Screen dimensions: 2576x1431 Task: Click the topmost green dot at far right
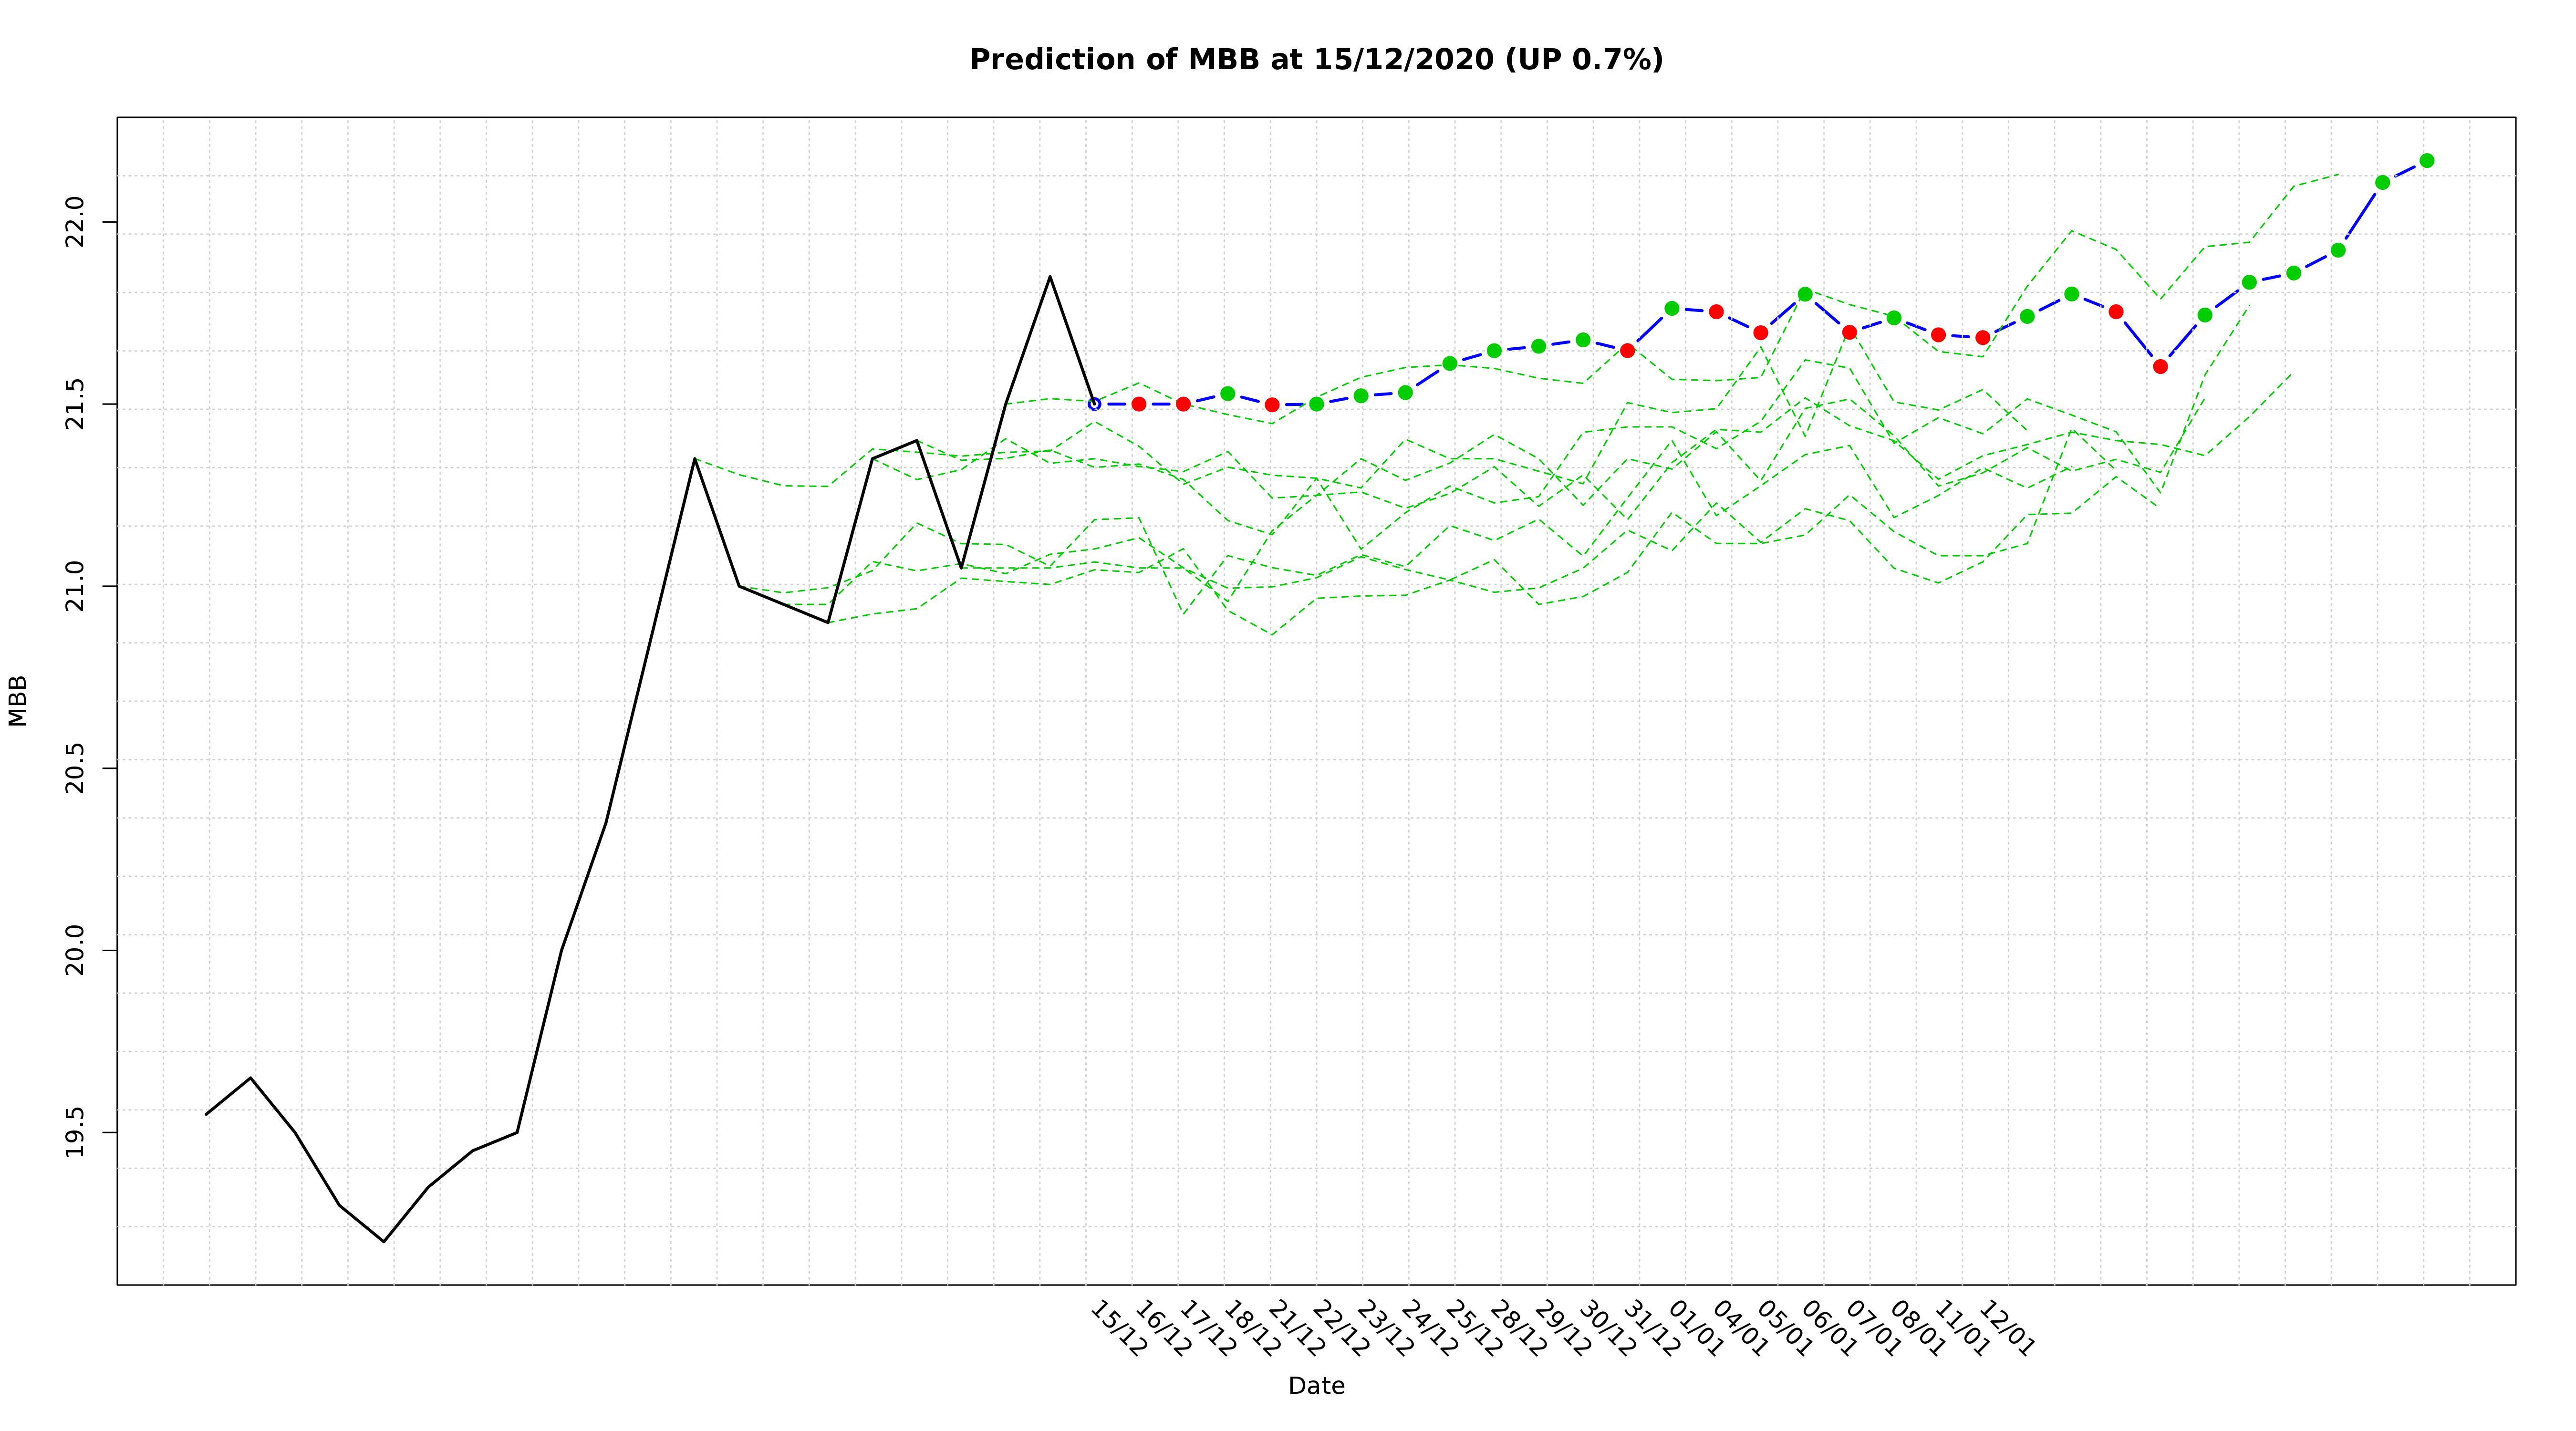pyautogui.click(x=2426, y=161)
